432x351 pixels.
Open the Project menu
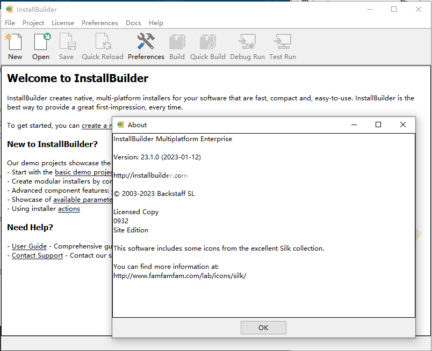click(33, 23)
